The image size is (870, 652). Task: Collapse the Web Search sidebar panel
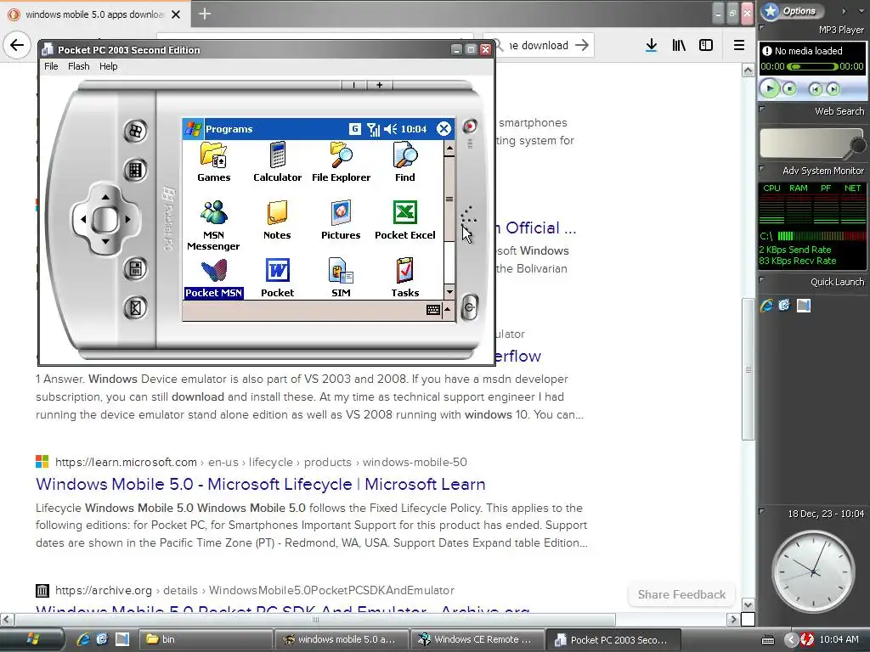coord(762,110)
